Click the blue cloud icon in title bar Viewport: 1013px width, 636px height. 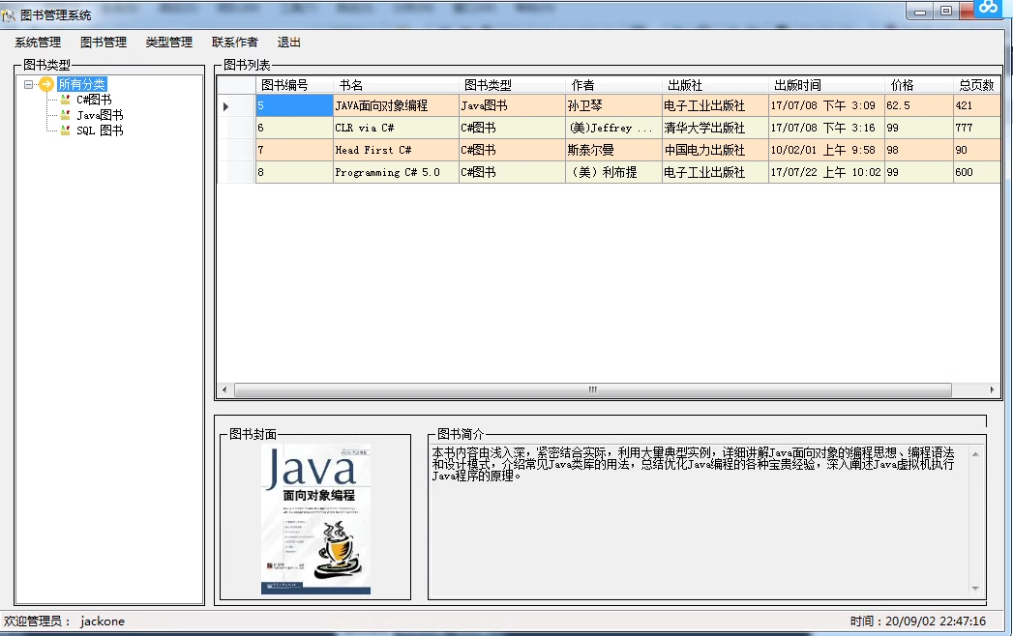pyautogui.click(x=988, y=8)
